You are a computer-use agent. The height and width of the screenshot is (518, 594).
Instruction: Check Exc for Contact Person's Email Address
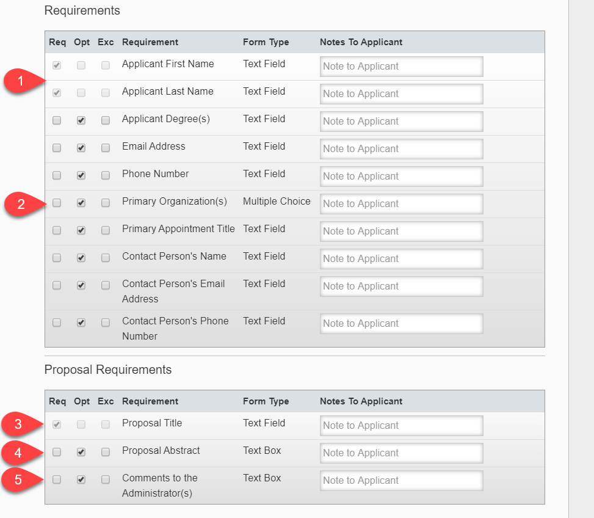(106, 285)
